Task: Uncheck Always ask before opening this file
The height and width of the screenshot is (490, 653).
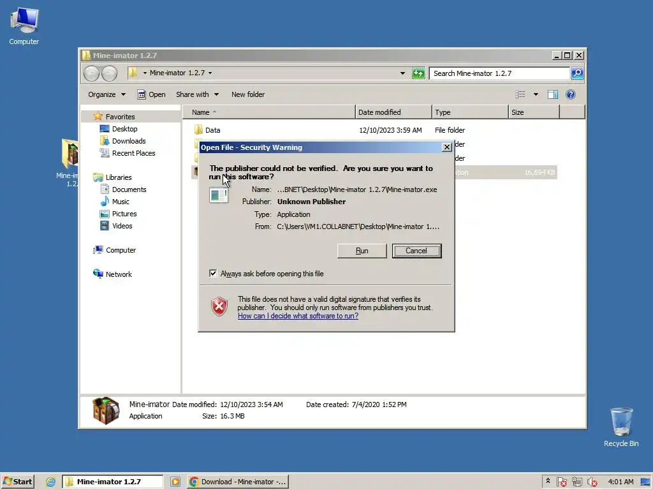Action: coord(213,273)
